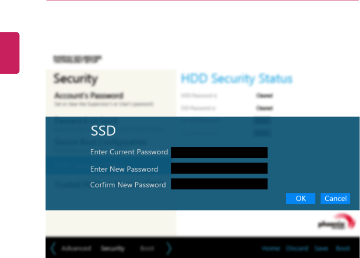The image size is (360, 258).
Task: Cancel the SSD password dialog
Action: point(335,198)
